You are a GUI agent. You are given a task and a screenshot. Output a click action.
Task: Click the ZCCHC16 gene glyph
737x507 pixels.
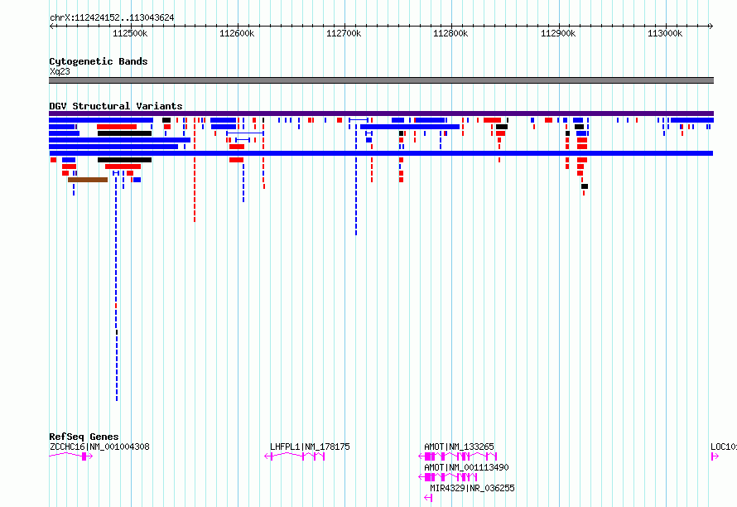point(71,456)
